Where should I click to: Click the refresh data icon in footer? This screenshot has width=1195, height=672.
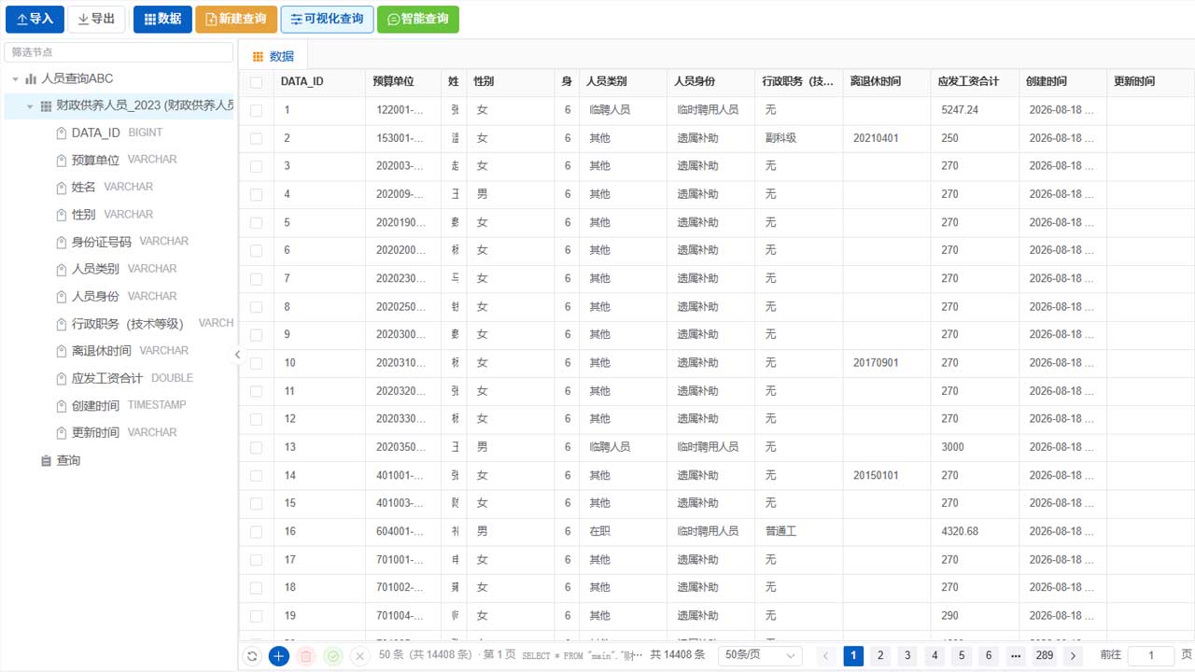coord(252,656)
